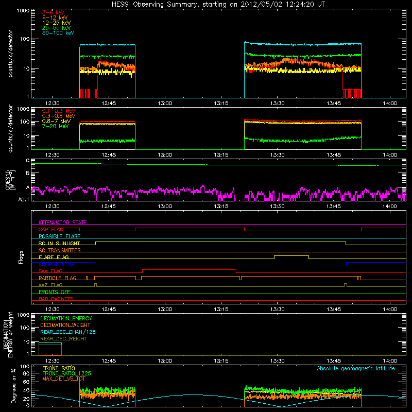
Task: Click the FRONT_RATIO_1225 legend label
Action: [x=67, y=373]
